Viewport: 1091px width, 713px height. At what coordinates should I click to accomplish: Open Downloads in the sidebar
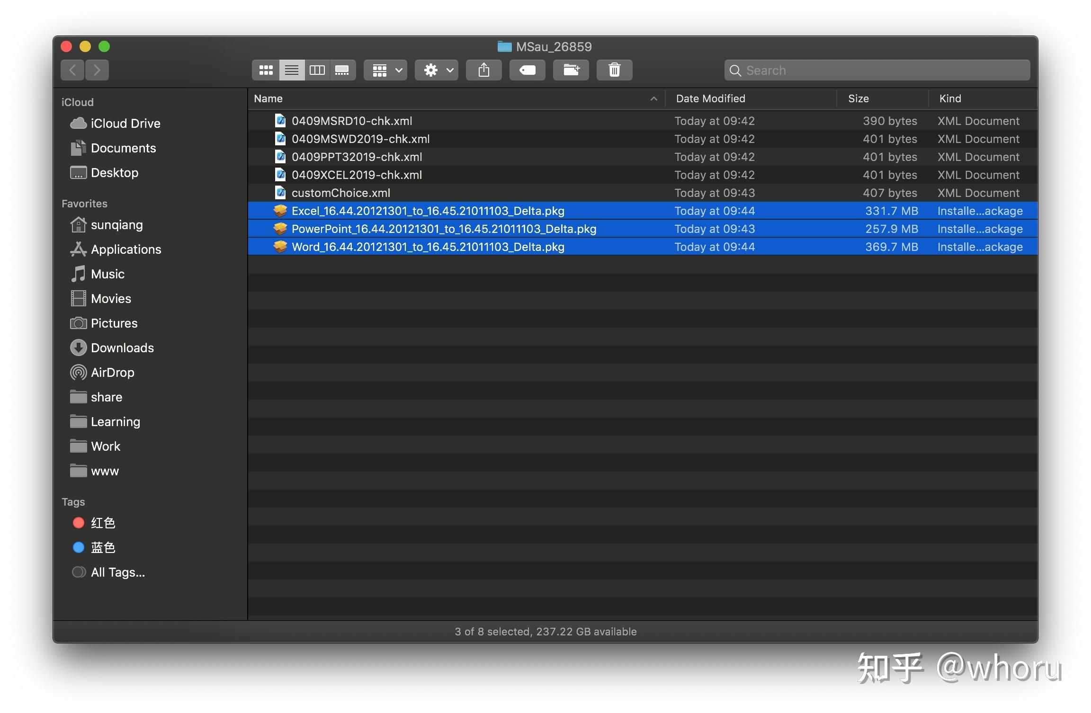pyautogui.click(x=112, y=348)
